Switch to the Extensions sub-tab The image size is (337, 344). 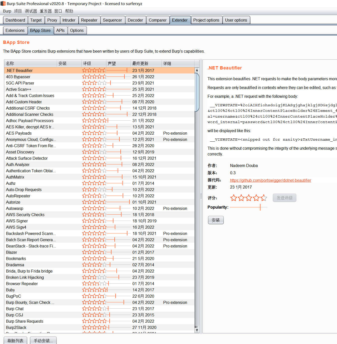pyautogui.click(x=15, y=30)
